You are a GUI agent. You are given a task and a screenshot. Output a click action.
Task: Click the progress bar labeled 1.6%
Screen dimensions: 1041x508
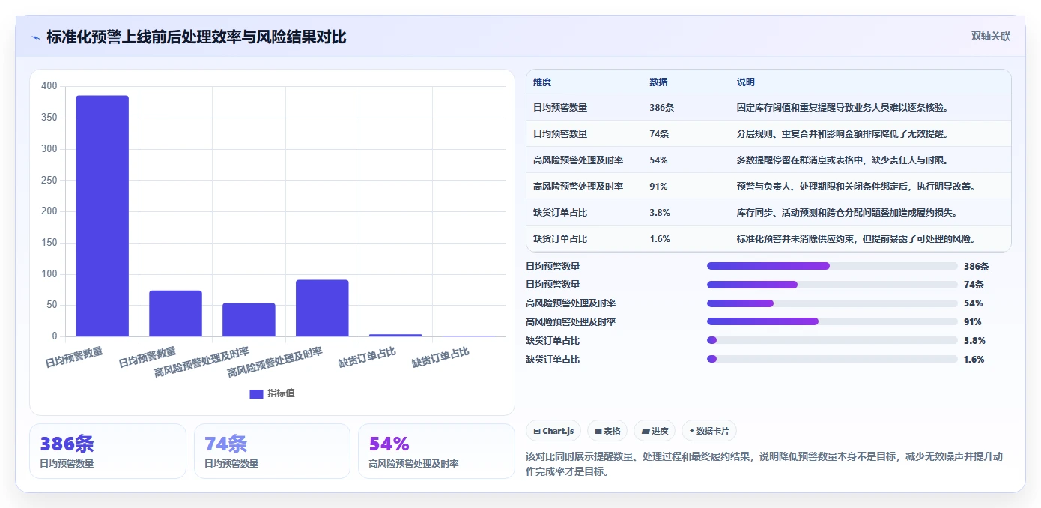pyautogui.click(x=832, y=360)
